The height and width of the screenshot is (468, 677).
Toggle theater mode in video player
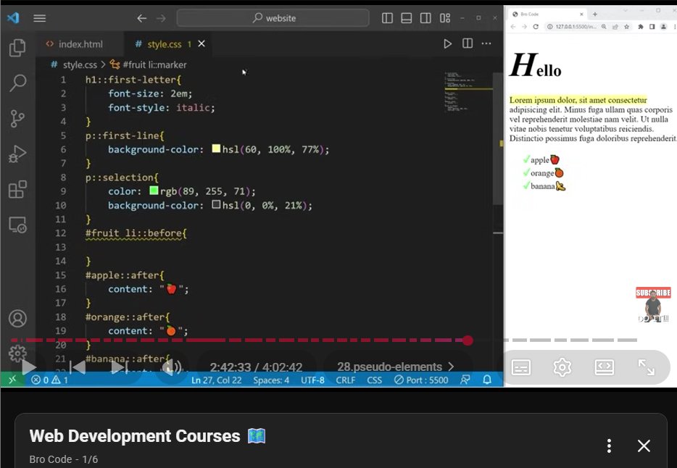click(604, 367)
